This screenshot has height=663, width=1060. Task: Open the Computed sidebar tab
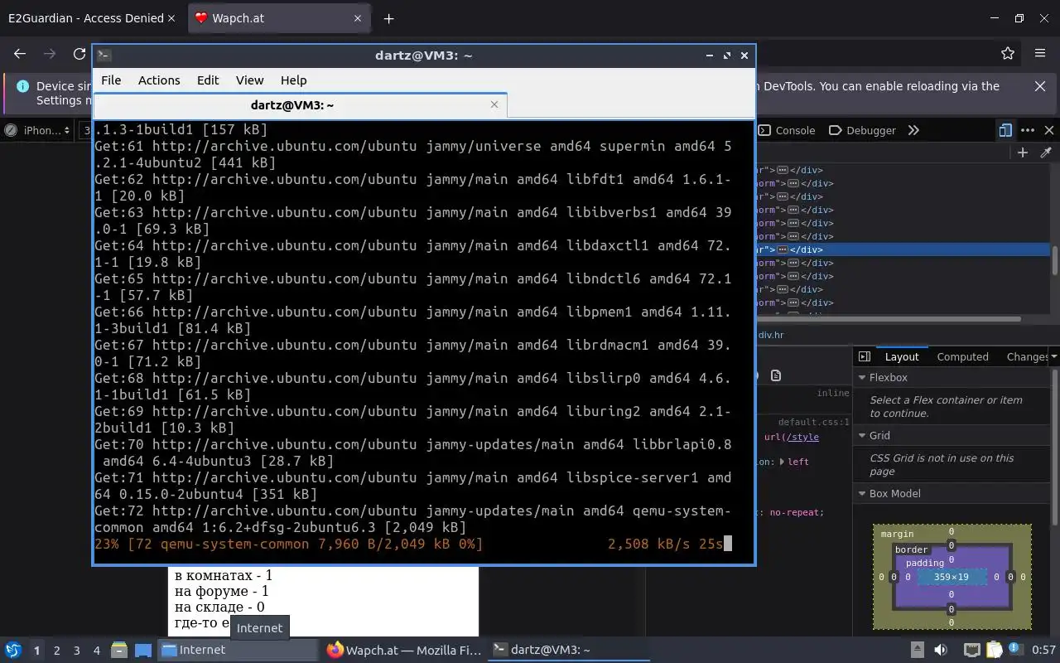[x=962, y=356]
